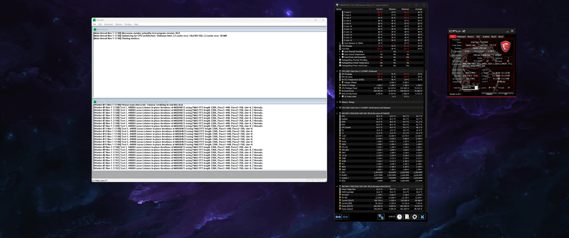569x238 pixels.
Task: Reset HWiNFO sensor clock timer icon
Action: tap(399, 217)
